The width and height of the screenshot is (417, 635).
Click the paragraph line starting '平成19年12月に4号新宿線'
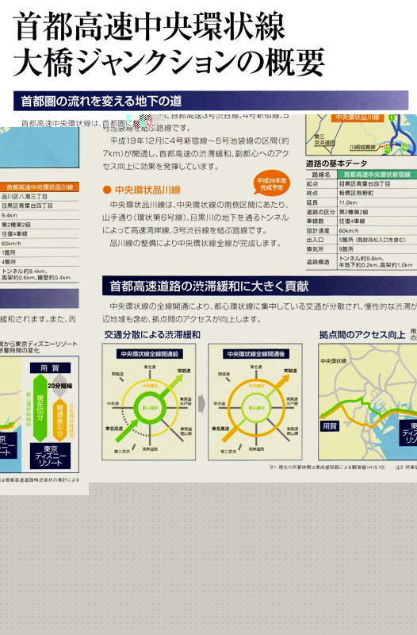coord(200,141)
